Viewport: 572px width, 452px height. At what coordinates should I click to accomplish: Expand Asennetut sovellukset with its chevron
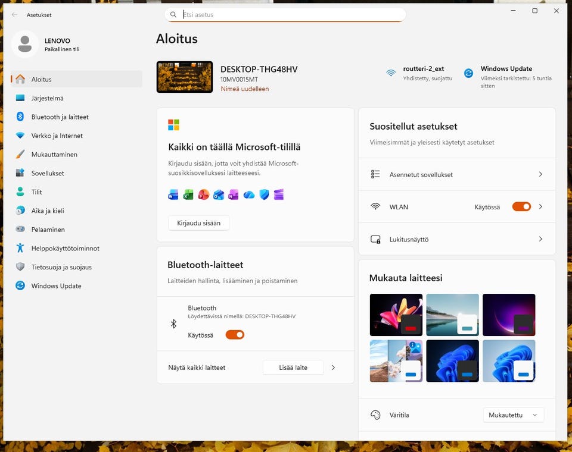pos(540,174)
